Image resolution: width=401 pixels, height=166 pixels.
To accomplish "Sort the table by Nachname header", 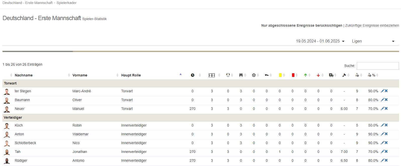I will 24,75.
